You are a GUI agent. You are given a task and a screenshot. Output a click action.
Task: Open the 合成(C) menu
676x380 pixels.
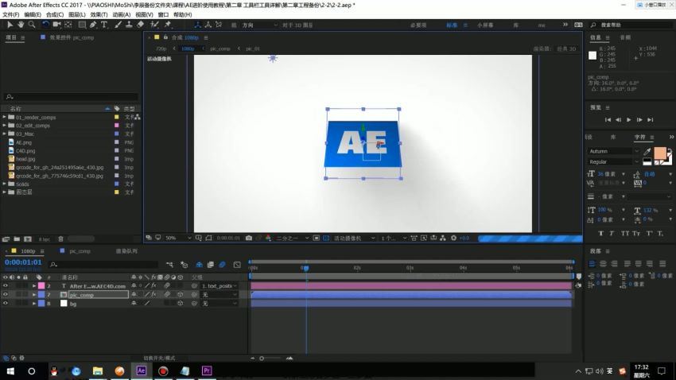tap(55, 14)
